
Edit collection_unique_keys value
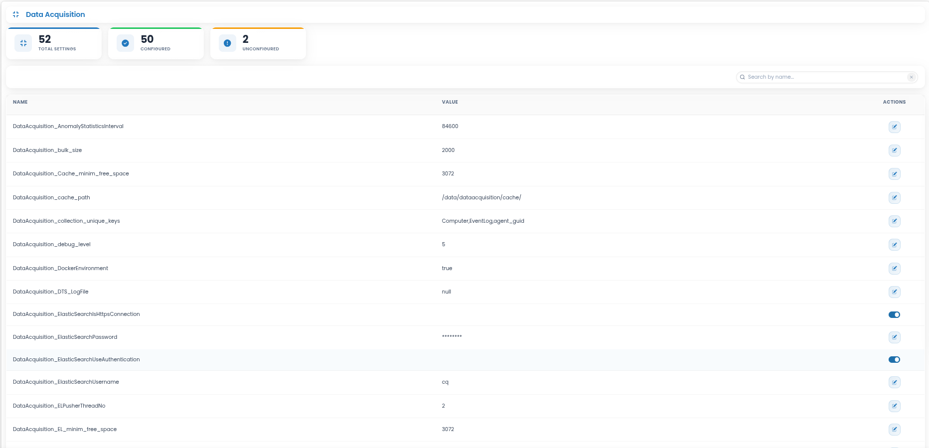click(894, 221)
